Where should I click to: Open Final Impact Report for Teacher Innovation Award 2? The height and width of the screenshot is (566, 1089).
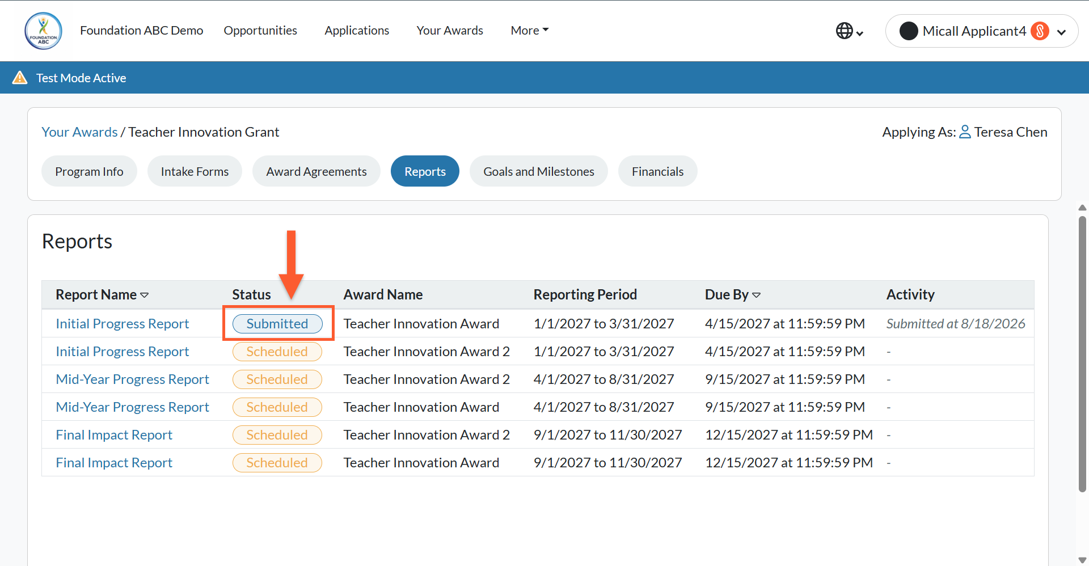(x=114, y=435)
